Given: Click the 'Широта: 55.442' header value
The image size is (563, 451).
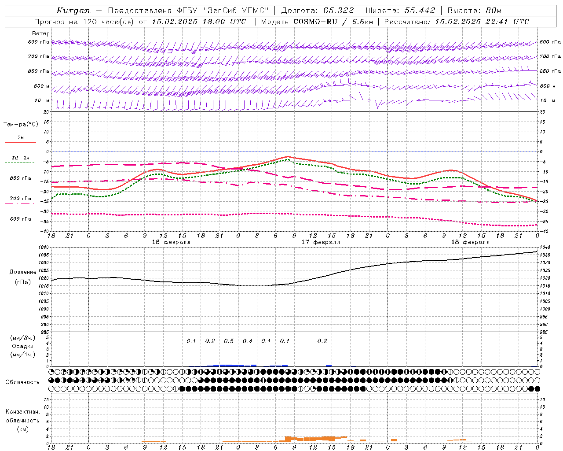Looking at the screenshot, I should click(400, 11).
